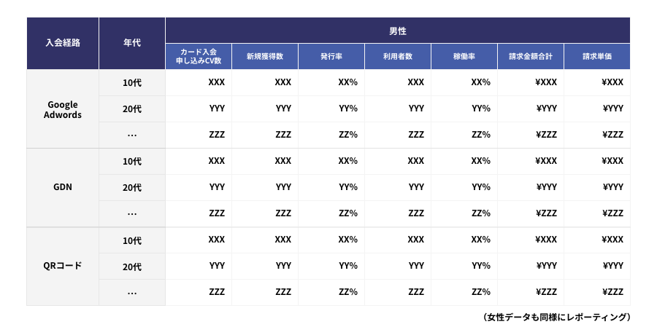Viewport: 657px width, 335px height.
Task: Select the 稼働率 column header
Action: click(464, 57)
